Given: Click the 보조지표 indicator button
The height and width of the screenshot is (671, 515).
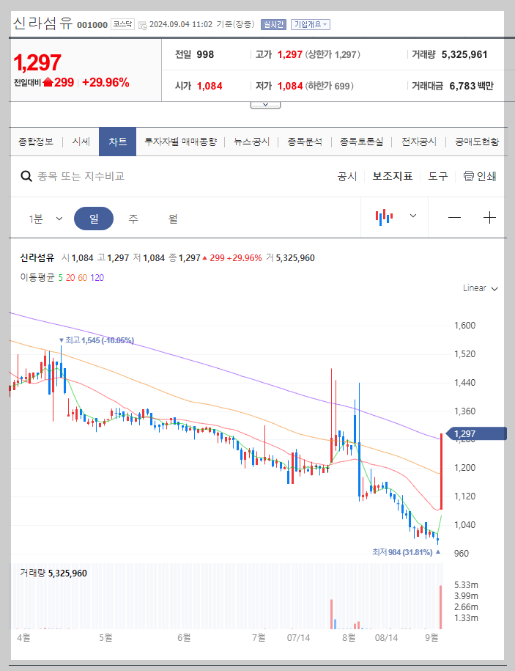Looking at the screenshot, I should point(391,176).
